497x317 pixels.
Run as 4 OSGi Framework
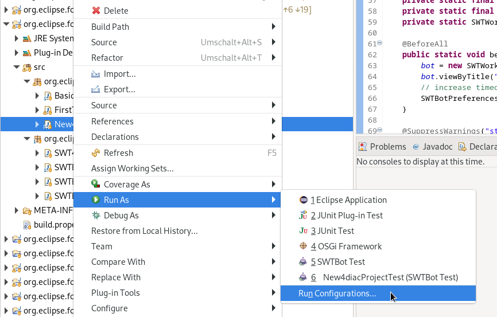click(x=378, y=246)
